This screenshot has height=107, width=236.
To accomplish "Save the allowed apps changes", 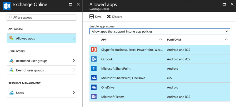I will [x=96, y=17].
